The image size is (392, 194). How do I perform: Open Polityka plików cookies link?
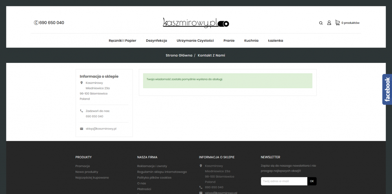pyautogui.click(x=154, y=178)
